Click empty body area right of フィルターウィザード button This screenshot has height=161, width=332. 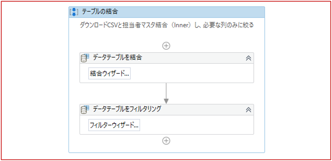pyautogui.click(x=196, y=125)
